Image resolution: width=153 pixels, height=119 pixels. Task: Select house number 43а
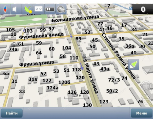point(105,69)
